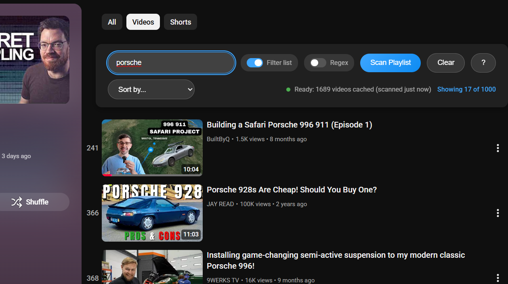Open title Building a Safari Porsche 996 911
Image resolution: width=508 pixels, height=284 pixels.
[290, 125]
